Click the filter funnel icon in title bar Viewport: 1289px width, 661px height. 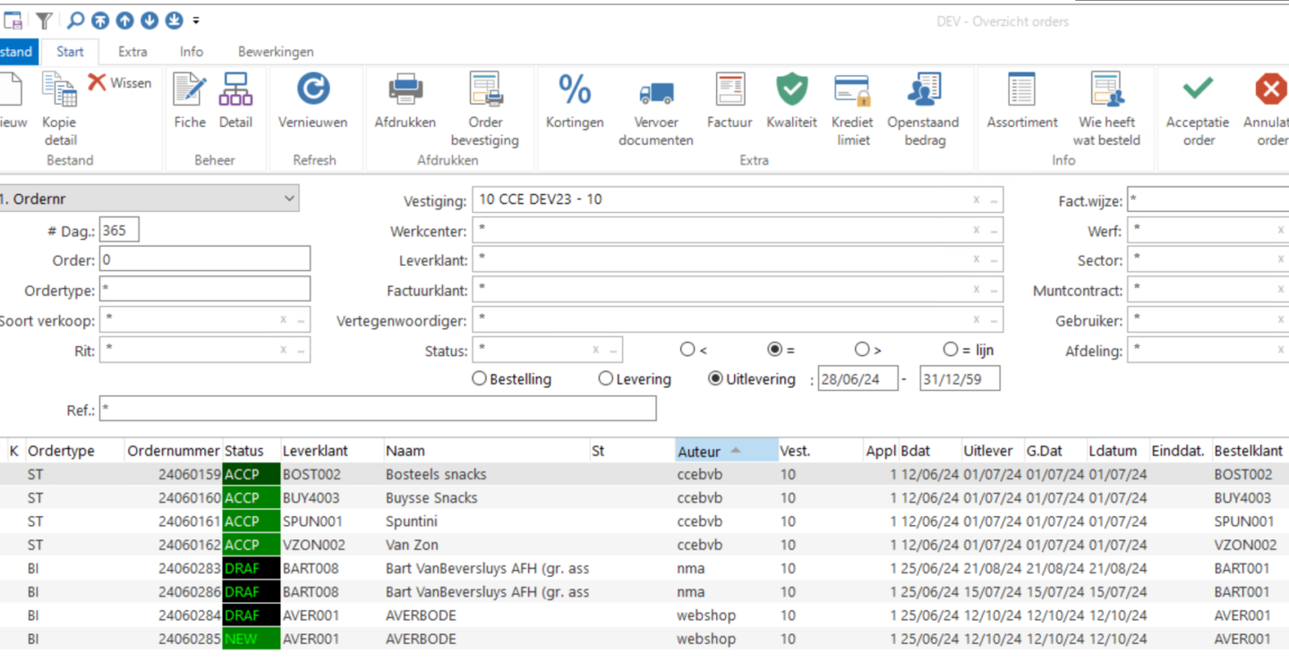click(43, 21)
